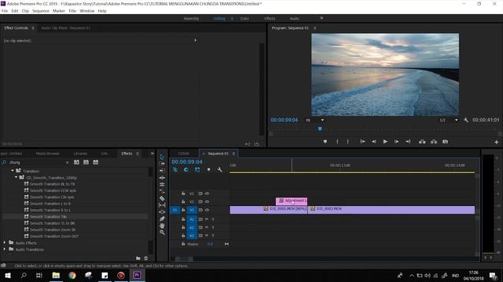Screen dimensions: 503x282
Task: Toggle V2 track output eye
Action: [x=207, y=202]
